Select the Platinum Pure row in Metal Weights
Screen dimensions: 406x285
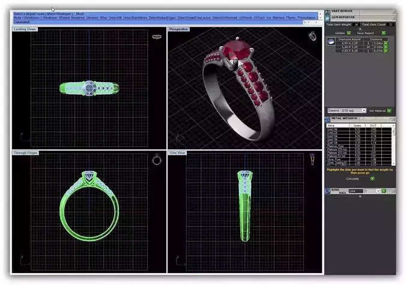click(359, 146)
